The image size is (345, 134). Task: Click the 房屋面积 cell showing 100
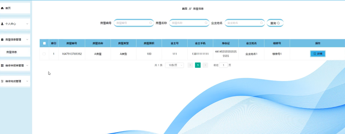pyautogui.click(x=149, y=54)
